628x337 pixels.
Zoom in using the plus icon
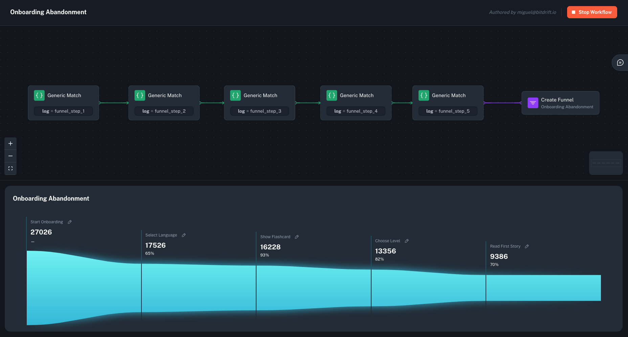click(x=10, y=143)
